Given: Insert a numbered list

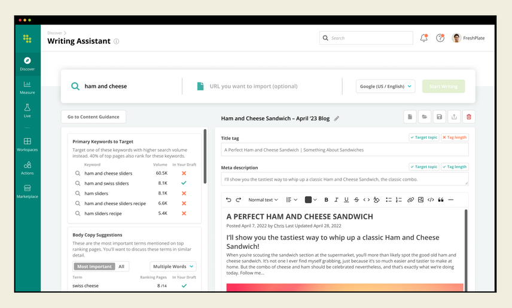Looking at the screenshot, I should tap(399, 200).
